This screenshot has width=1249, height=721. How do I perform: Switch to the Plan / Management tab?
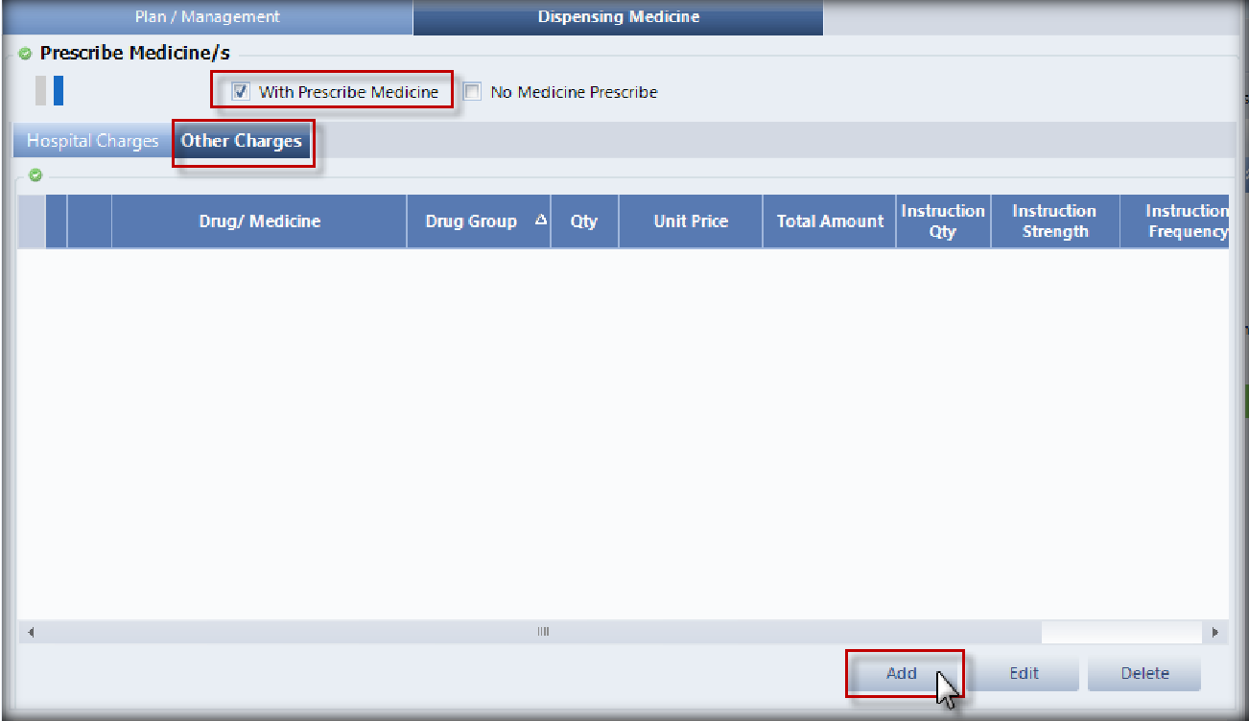coord(207,17)
